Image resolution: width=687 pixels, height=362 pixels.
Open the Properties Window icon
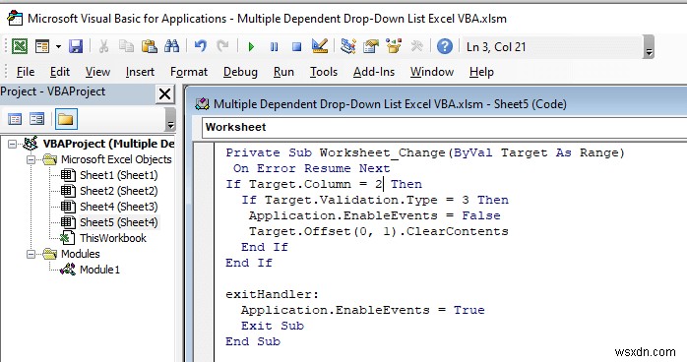(371, 46)
